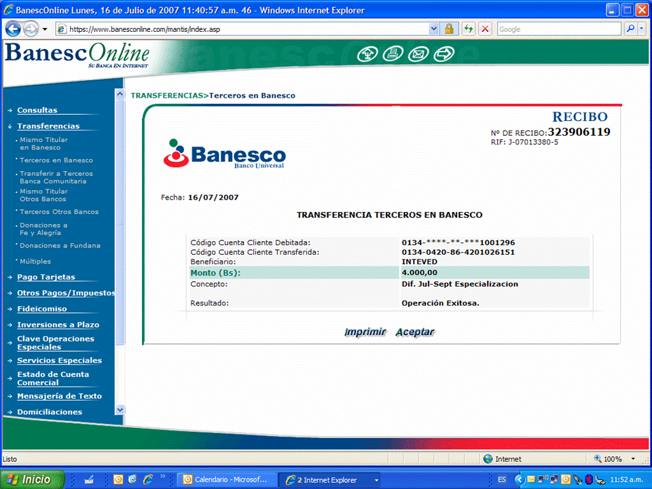Select Transferir a Terceros Banca Comunitaria

point(56,177)
